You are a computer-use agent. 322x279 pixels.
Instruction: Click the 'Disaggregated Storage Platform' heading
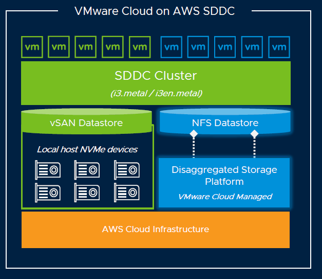[224, 176]
